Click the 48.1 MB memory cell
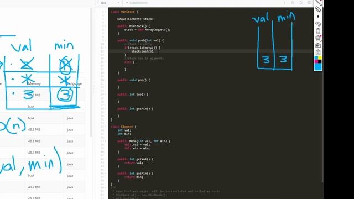Screen dimensions: 354x199 pos(34,141)
